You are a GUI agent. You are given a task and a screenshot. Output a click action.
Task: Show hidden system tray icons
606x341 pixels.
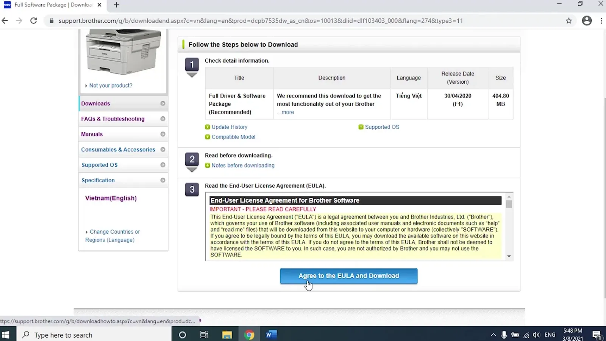point(493,335)
